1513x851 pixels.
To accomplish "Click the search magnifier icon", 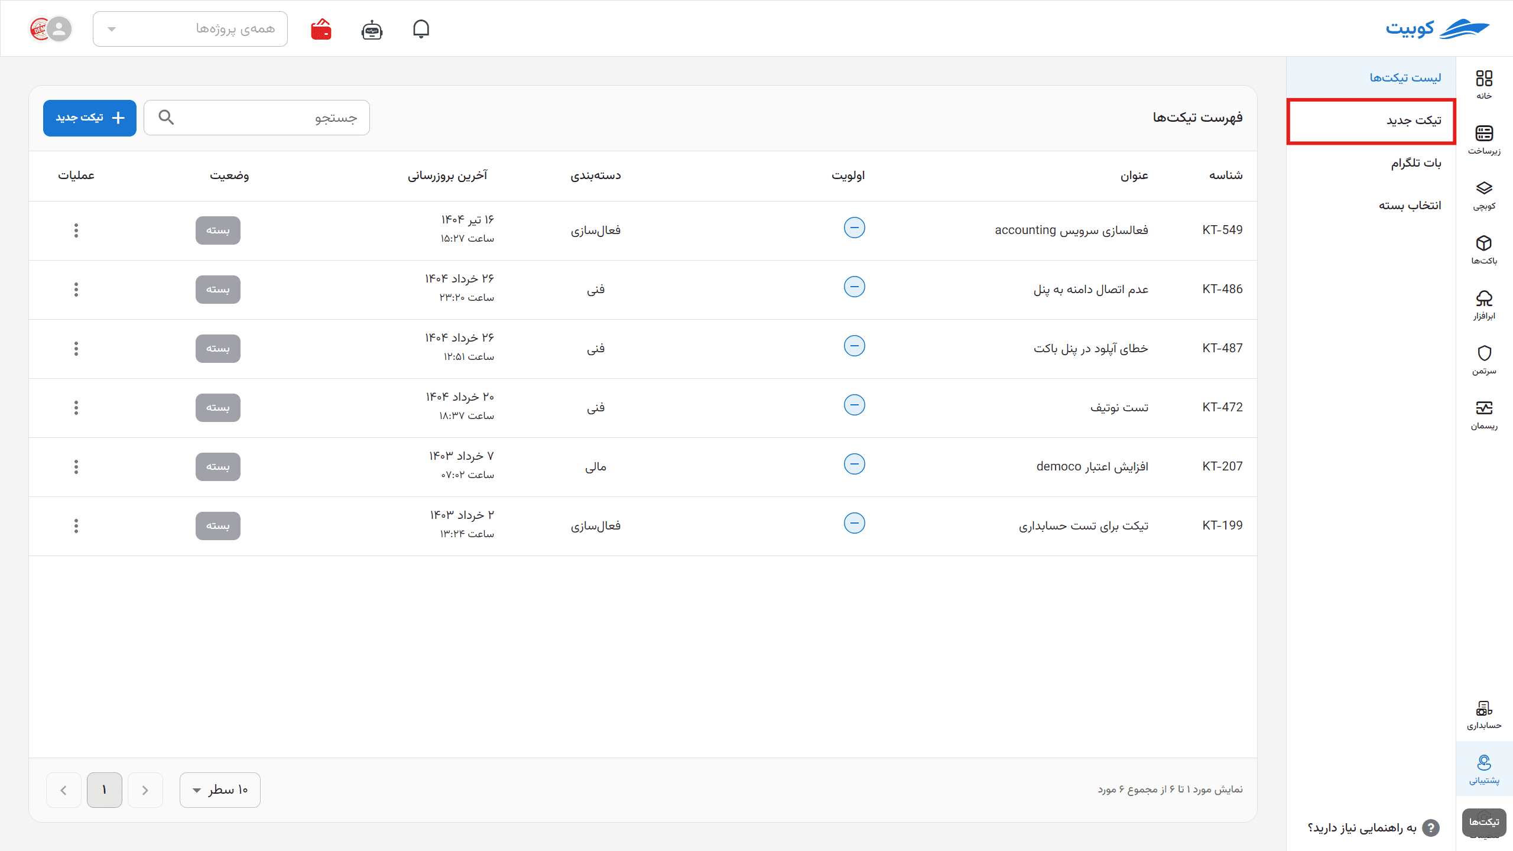I will [167, 118].
